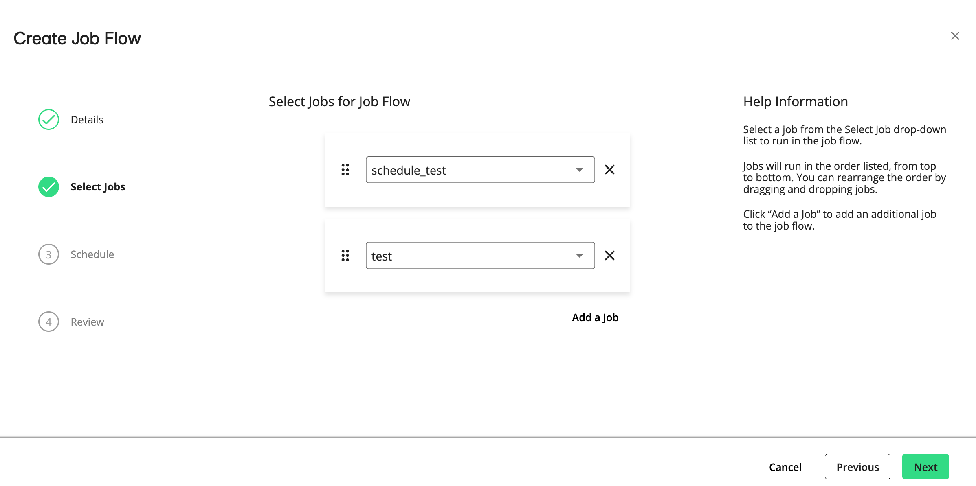
Task: Click Cancel to abandon the job flow
Action: pyautogui.click(x=785, y=467)
